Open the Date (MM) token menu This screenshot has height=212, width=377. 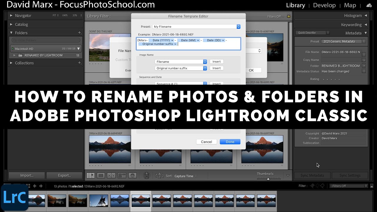tap(188, 40)
